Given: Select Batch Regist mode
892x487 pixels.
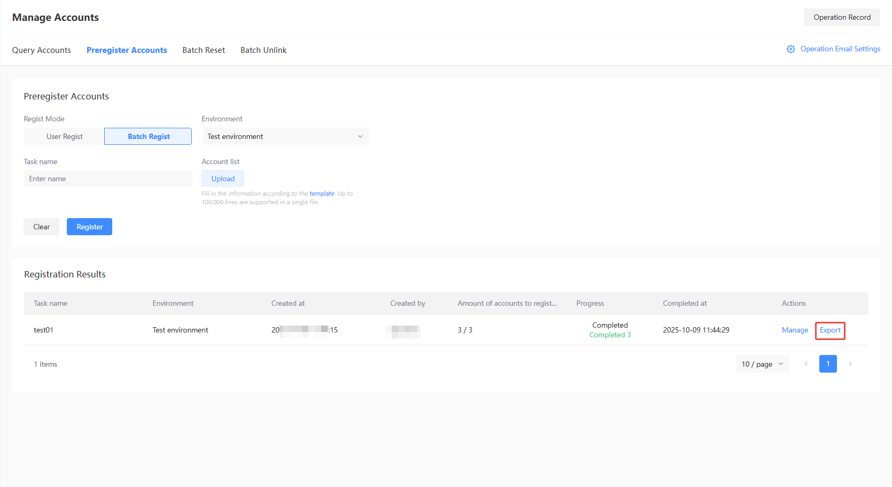Looking at the screenshot, I should pyautogui.click(x=148, y=136).
